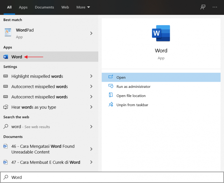
Task: Open 47 - Cara Membuat E Curek di Word
Action: pyautogui.click(x=49, y=162)
